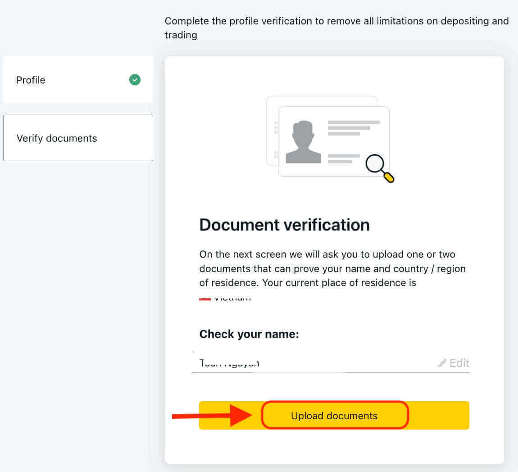The height and width of the screenshot is (472, 518).
Task: Click the underline beneath the name field
Action: pyautogui.click(x=330, y=372)
